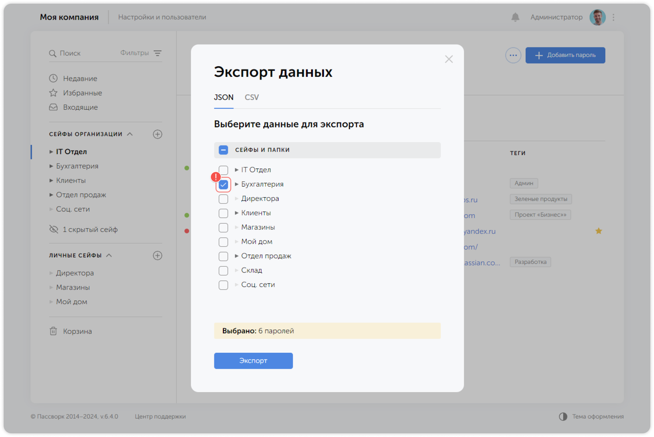This screenshot has width=654, height=437.
Task: Click the notification bell icon
Action: pos(515,17)
